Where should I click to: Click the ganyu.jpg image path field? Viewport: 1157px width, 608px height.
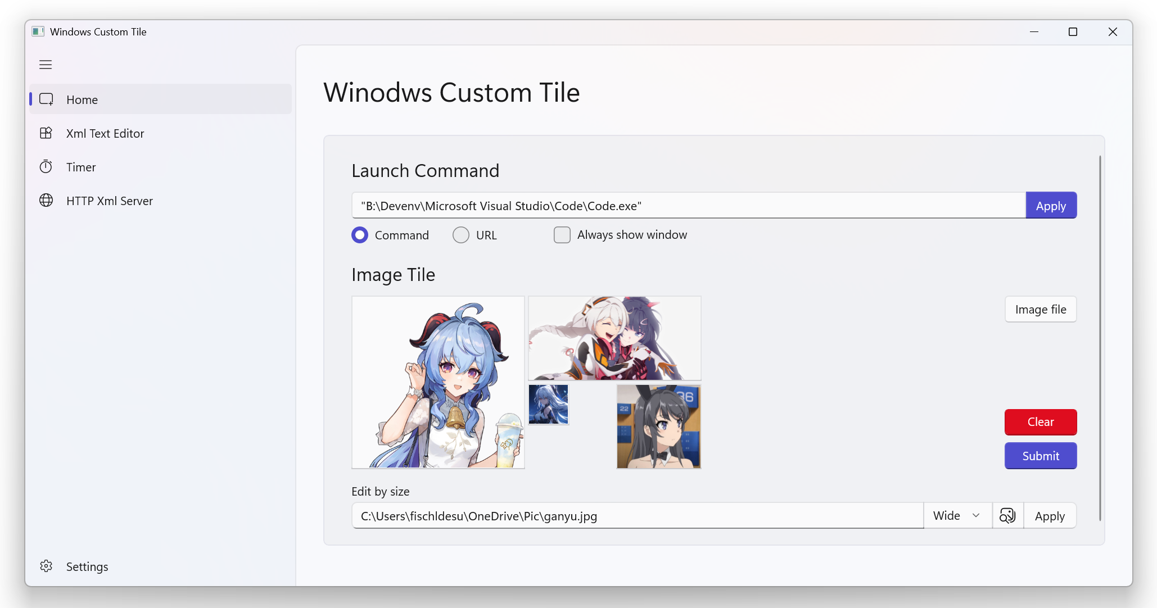click(x=638, y=515)
